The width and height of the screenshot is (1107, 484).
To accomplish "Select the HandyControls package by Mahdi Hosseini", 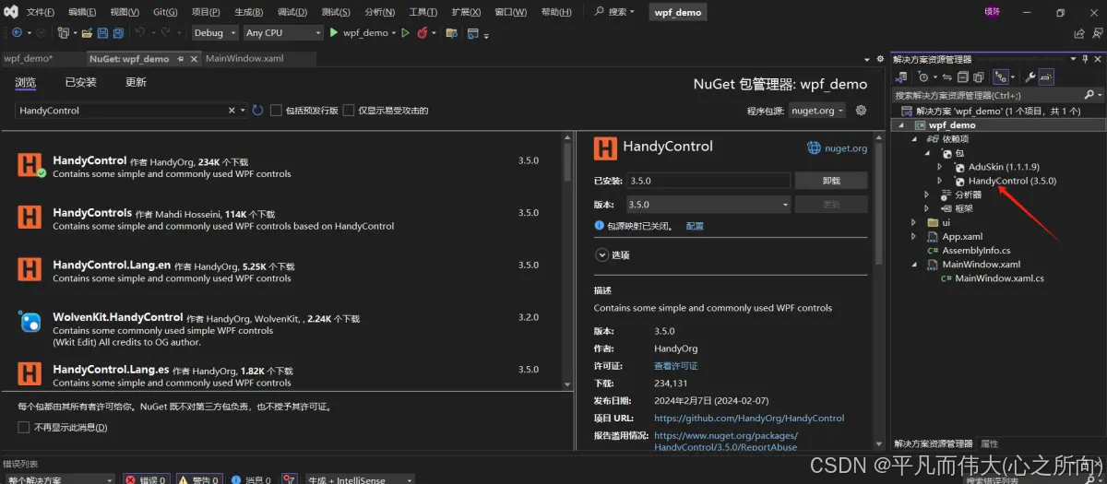I will [x=281, y=218].
